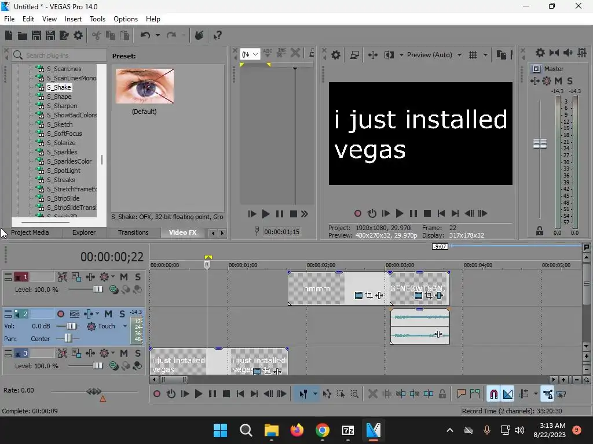Click the Normal Edit tool in bottom toolbar
593x444 pixels.
[303, 394]
